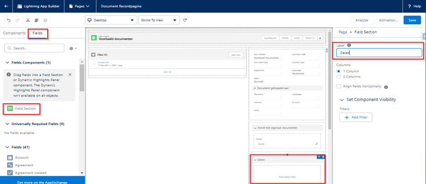Switch to the Components tab
Viewport: 426px width, 184px height.
click(x=14, y=33)
